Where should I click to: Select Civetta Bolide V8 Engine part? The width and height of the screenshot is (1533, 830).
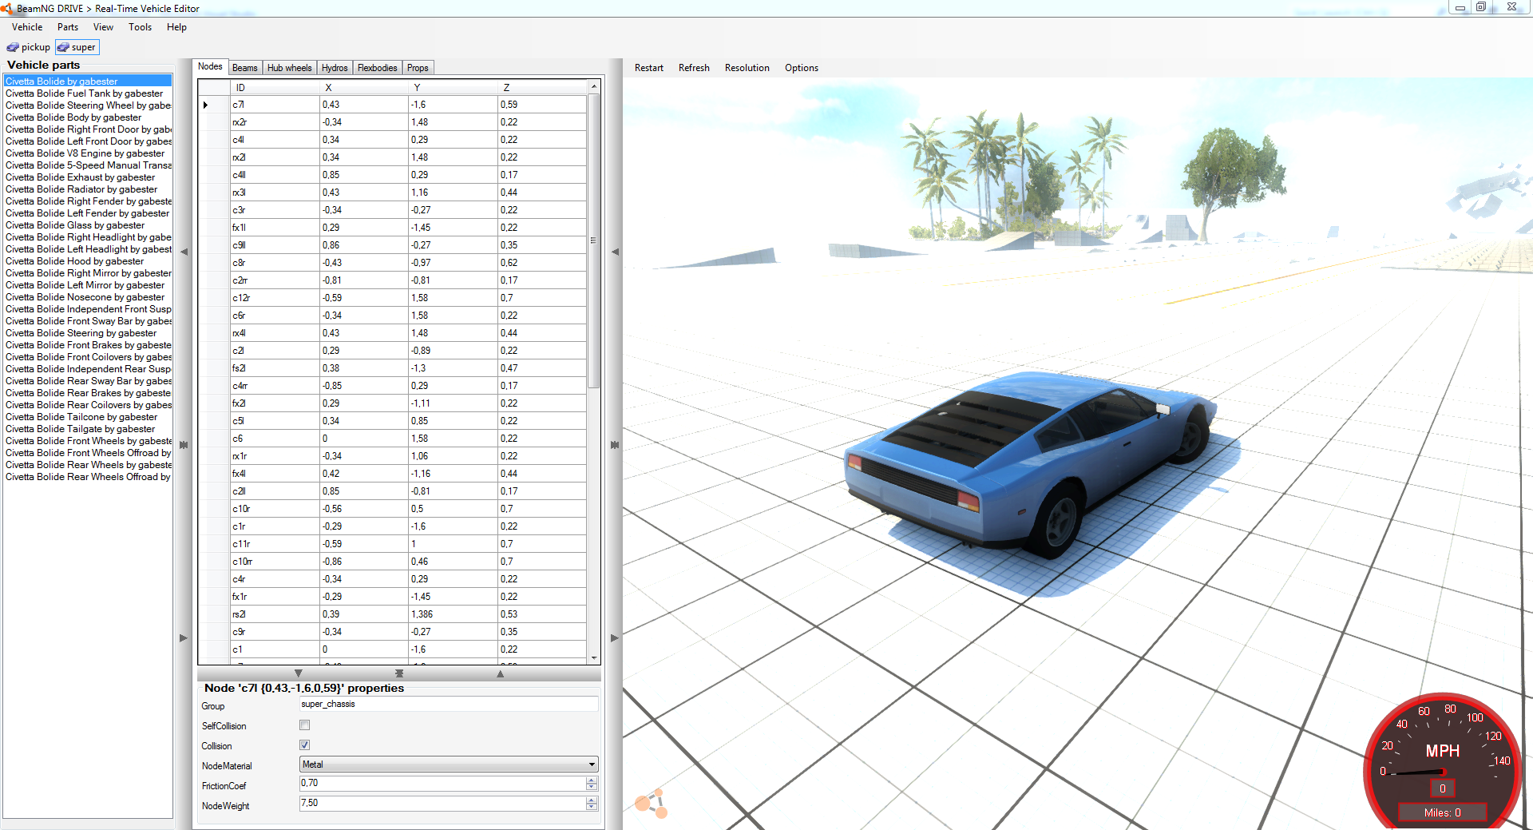[x=88, y=153]
